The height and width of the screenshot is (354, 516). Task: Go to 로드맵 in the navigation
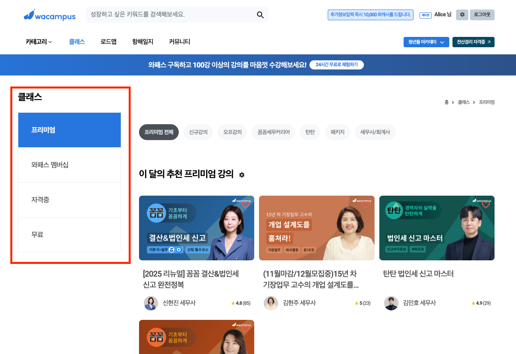click(x=108, y=42)
